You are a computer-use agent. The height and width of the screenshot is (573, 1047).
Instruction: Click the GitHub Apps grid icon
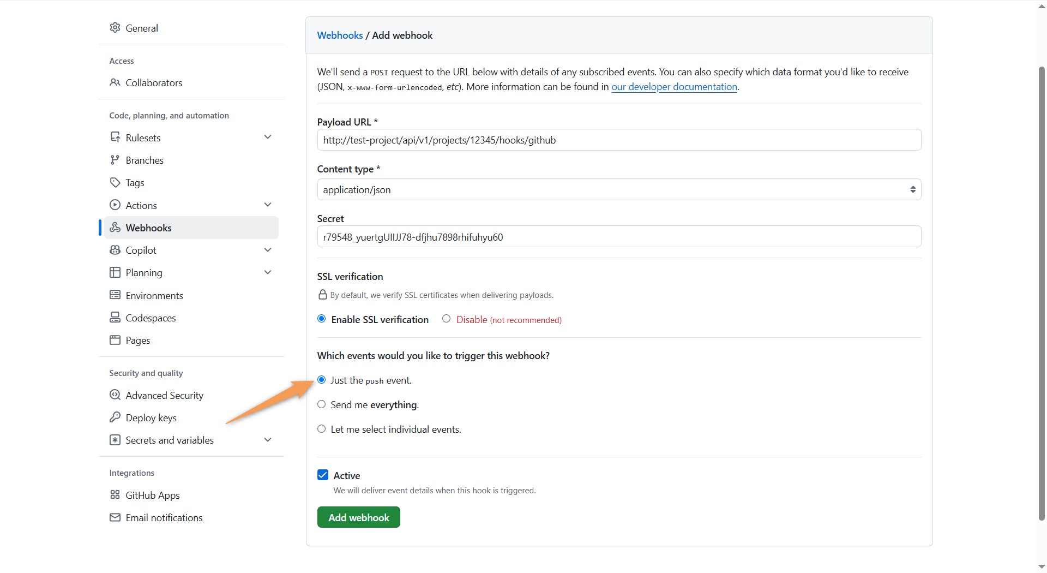(x=115, y=495)
